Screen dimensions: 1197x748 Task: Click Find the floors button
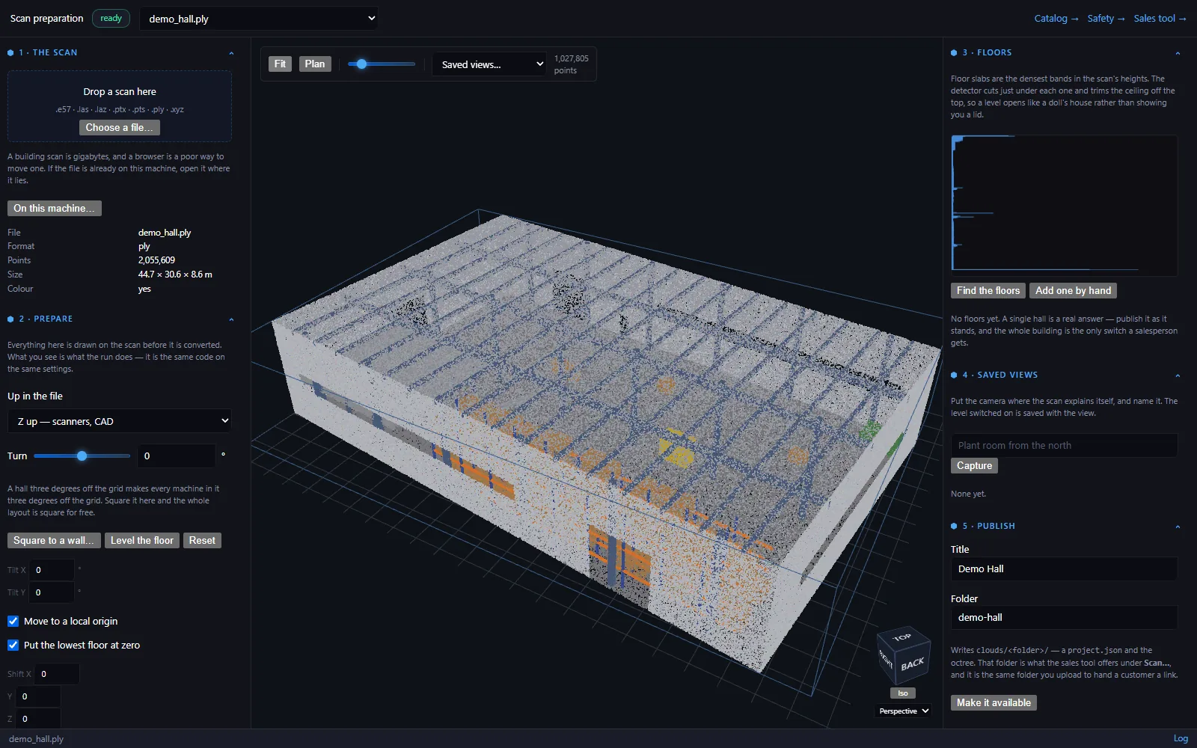click(988, 290)
